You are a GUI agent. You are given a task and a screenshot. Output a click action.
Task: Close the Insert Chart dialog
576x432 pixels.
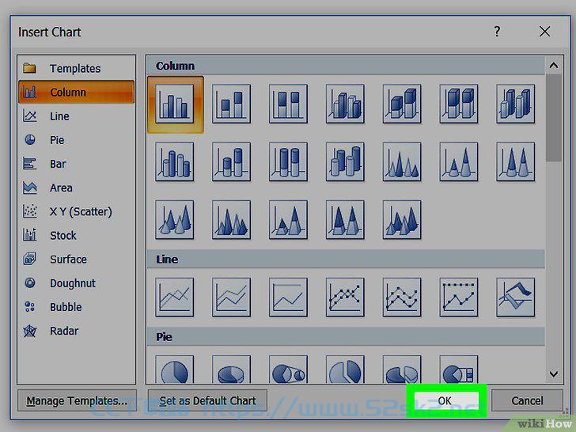click(x=545, y=32)
